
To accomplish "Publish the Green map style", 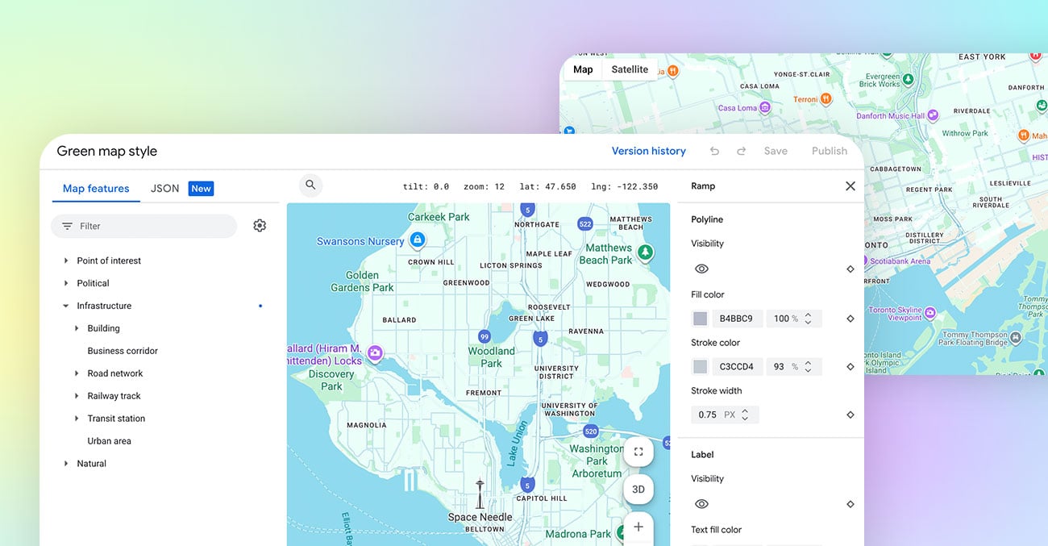I will (829, 150).
